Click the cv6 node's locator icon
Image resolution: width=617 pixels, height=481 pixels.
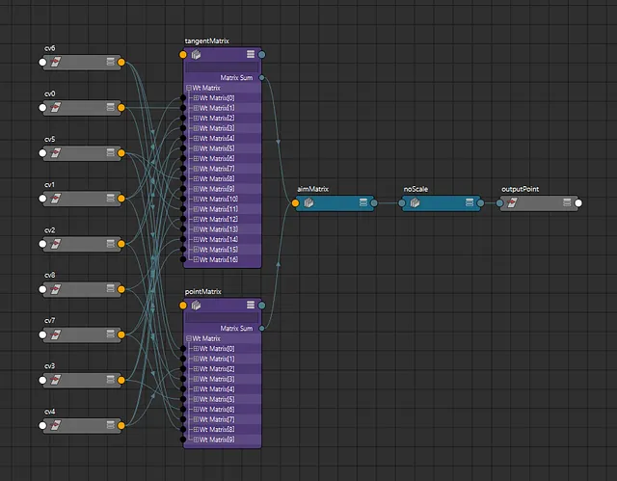click(x=57, y=62)
